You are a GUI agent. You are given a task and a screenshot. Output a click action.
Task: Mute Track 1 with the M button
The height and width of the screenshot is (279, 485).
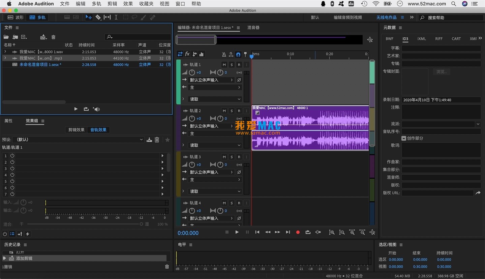pyautogui.click(x=224, y=65)
